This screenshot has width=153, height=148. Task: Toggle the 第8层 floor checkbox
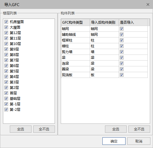6,55
